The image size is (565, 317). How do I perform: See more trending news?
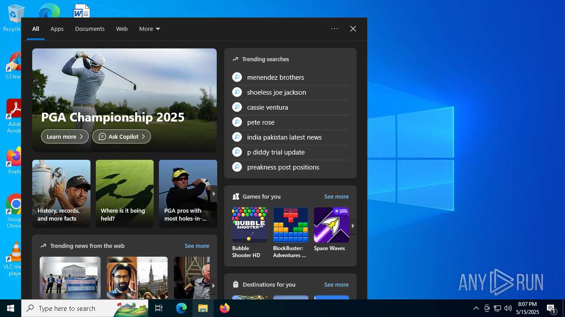tap(197, 246)
